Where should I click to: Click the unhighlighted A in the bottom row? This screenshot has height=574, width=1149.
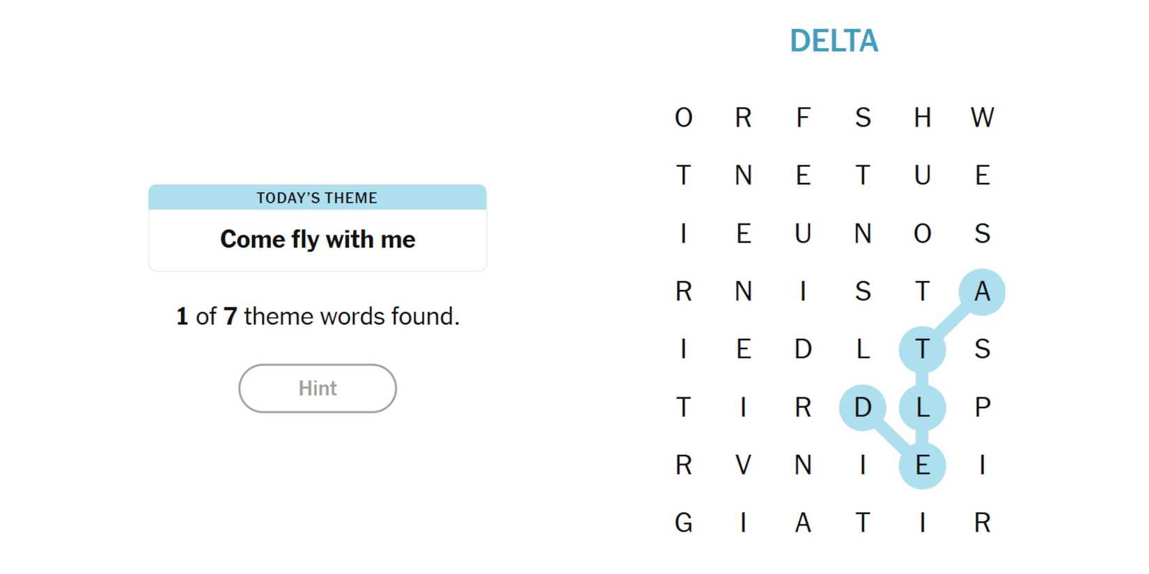(803, 523)
